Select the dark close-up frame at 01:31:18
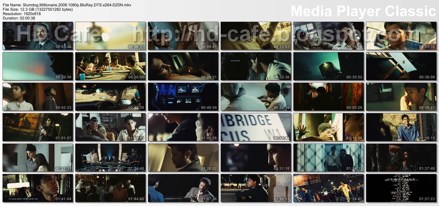This screenshot has width=439, height=206. pos(256,158)
